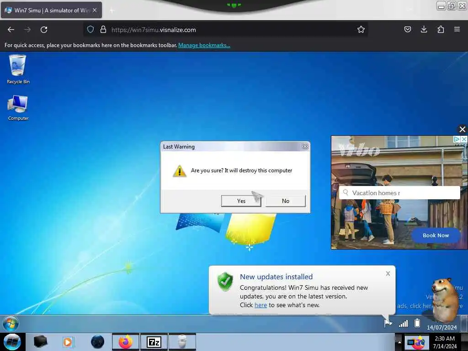This screenshot has width=468, height=351.
Task: Reload the win7simu page
Action: (44, 30)
